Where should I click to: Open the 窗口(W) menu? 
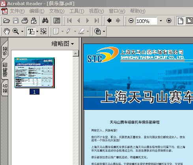point(117,11)
